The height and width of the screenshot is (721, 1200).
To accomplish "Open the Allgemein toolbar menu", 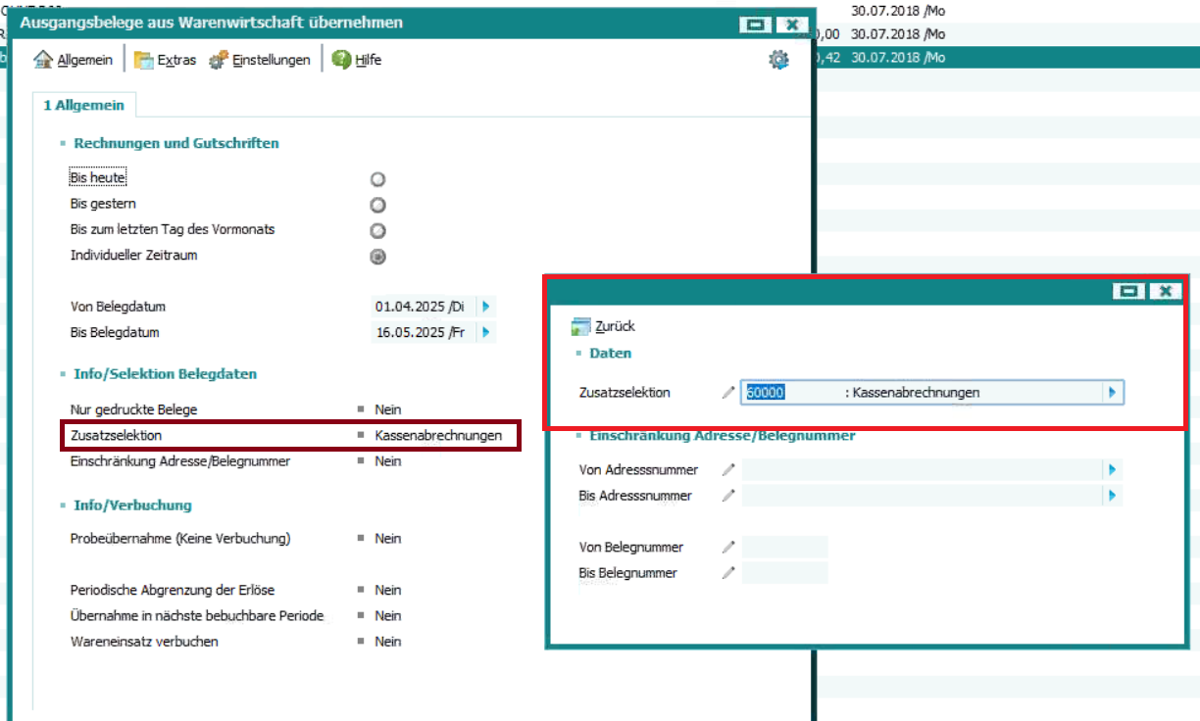I will (74, 60).
